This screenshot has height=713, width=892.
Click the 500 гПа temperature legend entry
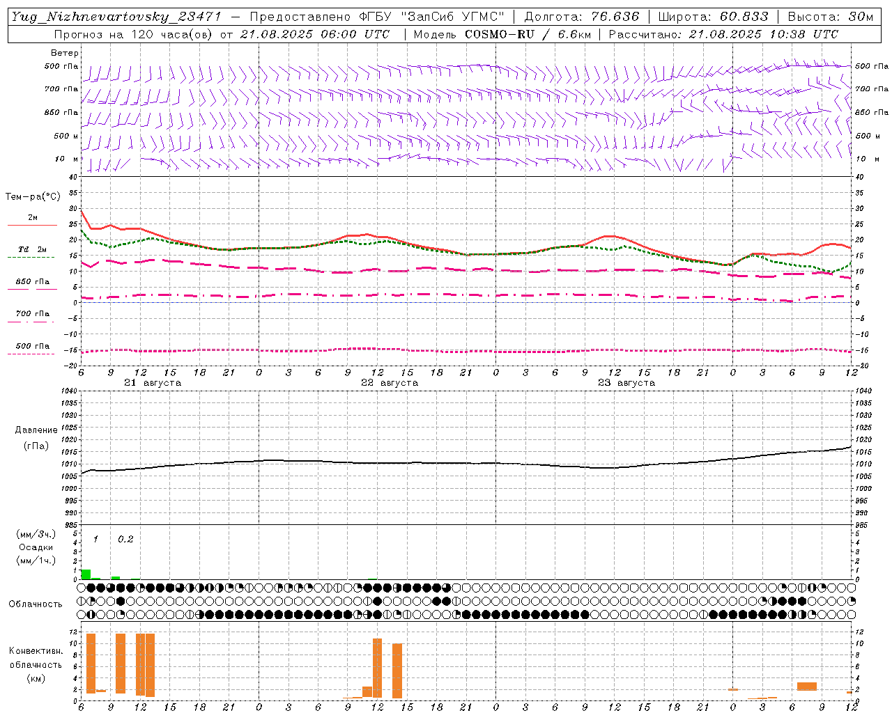click(33, 346)
